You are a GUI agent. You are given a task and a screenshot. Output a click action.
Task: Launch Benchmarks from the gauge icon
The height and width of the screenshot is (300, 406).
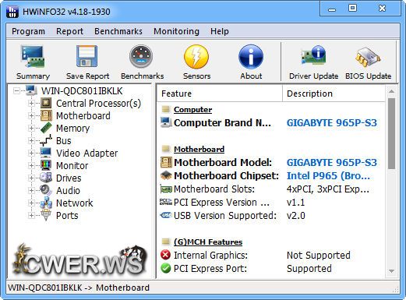point(141,56)
